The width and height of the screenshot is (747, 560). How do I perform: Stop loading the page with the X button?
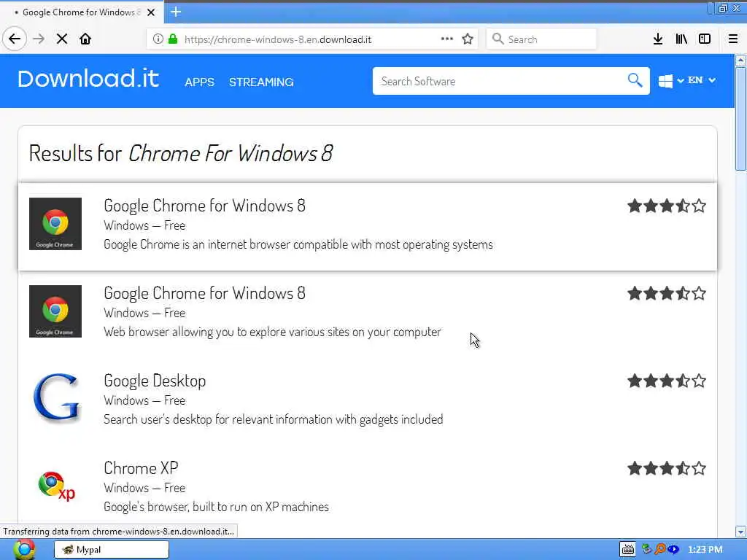[62, 39]
